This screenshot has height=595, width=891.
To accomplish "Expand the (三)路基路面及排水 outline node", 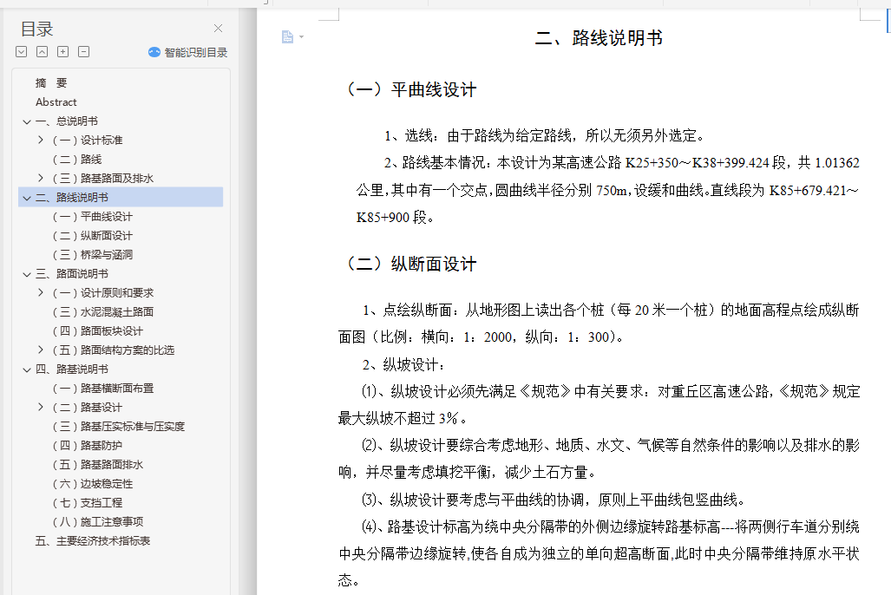I will pos(41,178).
